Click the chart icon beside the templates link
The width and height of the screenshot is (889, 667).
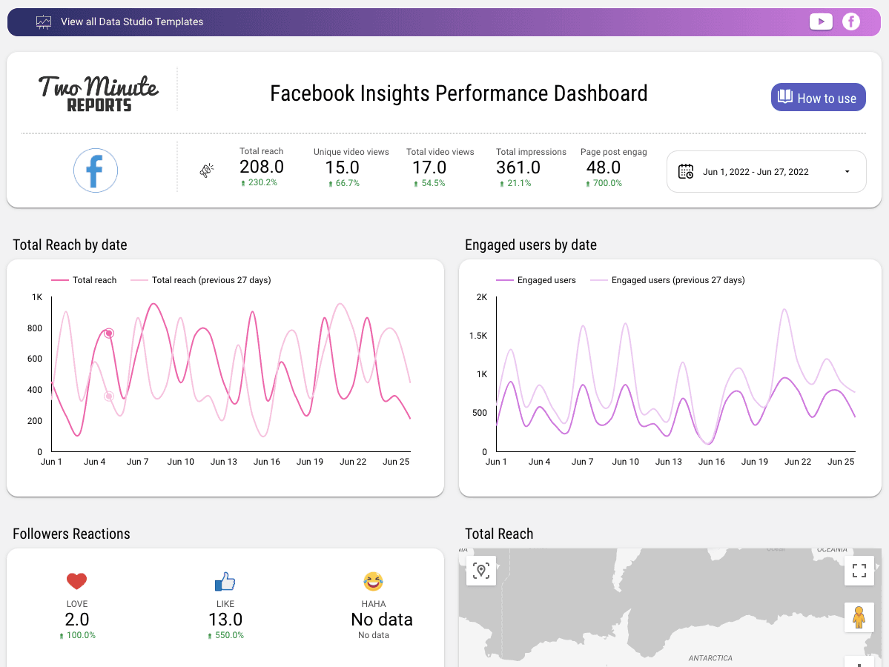(44, 21)
